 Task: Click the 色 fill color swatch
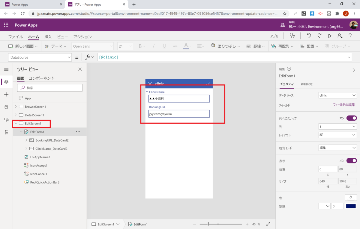351,198
